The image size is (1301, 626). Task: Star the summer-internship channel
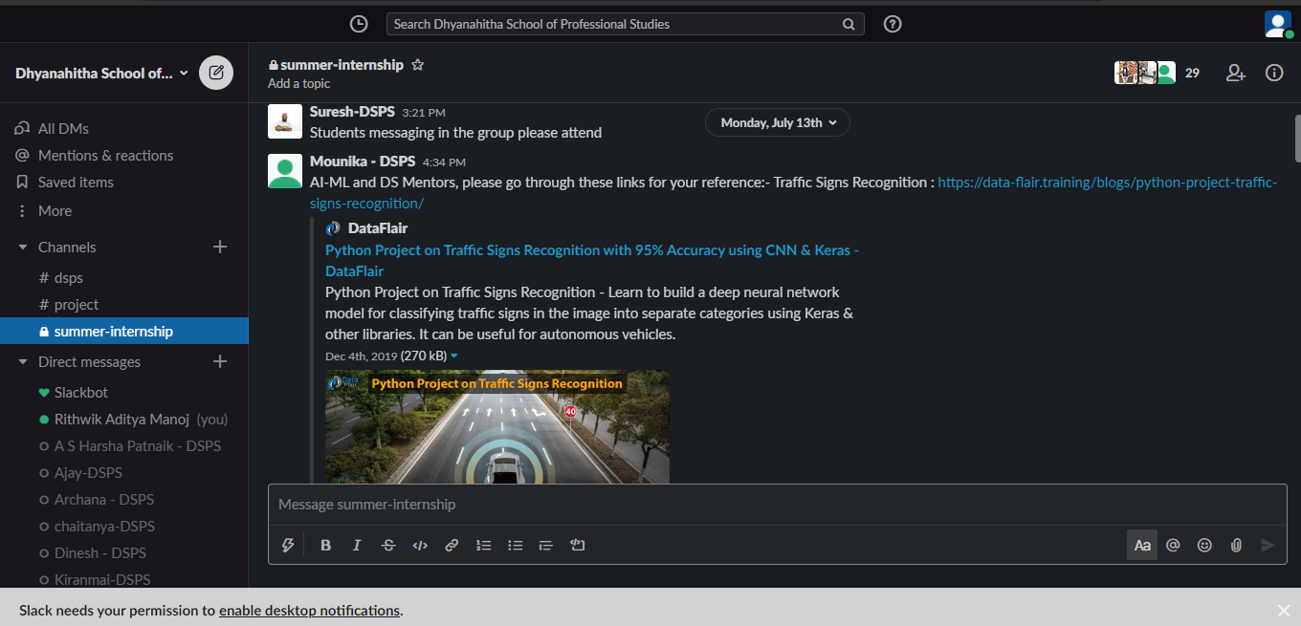coord(417,65)
